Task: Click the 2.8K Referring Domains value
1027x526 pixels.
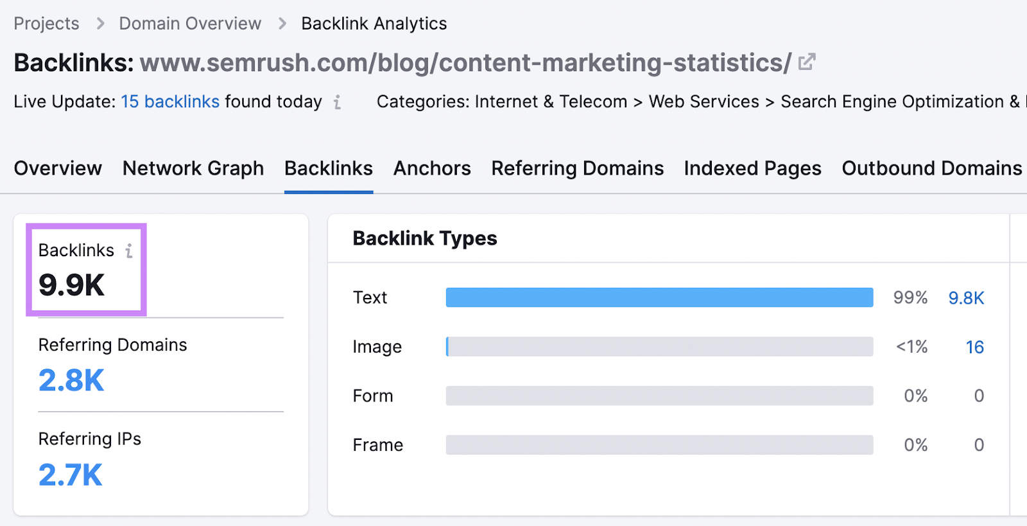Action: tap(71, 380)
